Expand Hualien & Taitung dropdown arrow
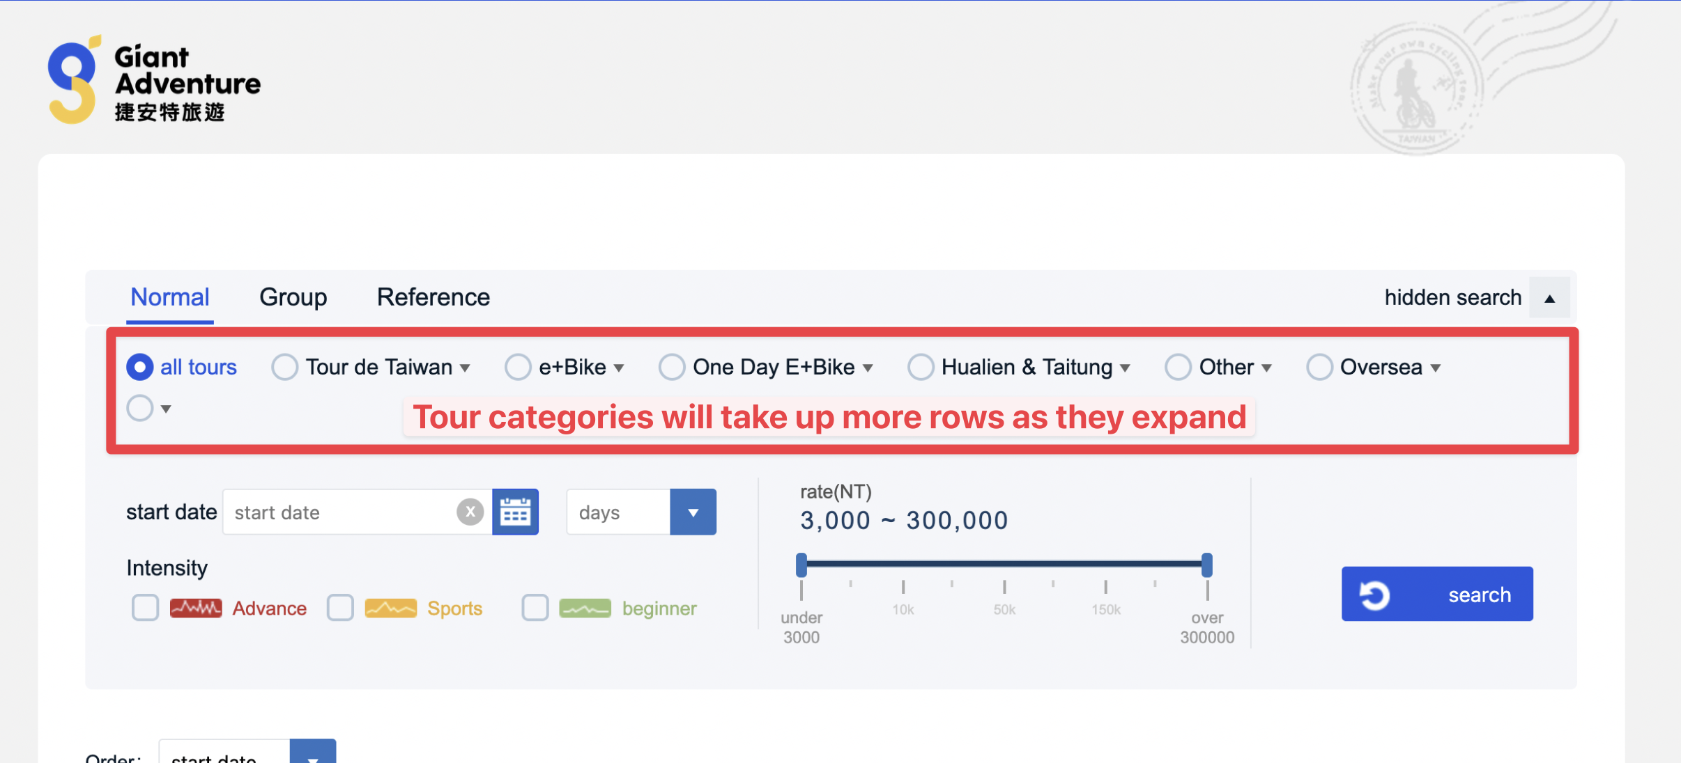This screenshot has height=763, width=1681. (x=1125, y=368)
